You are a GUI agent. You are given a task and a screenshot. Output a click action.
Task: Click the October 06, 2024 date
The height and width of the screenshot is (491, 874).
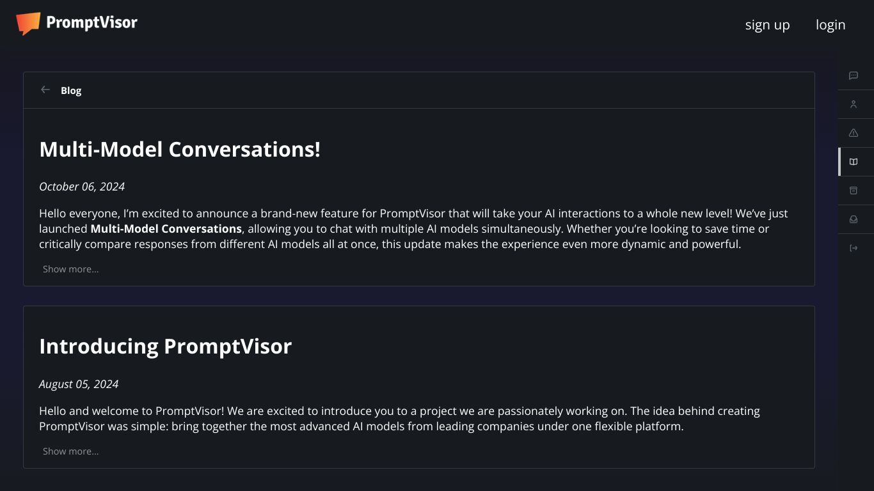click(x=82, y=187)
